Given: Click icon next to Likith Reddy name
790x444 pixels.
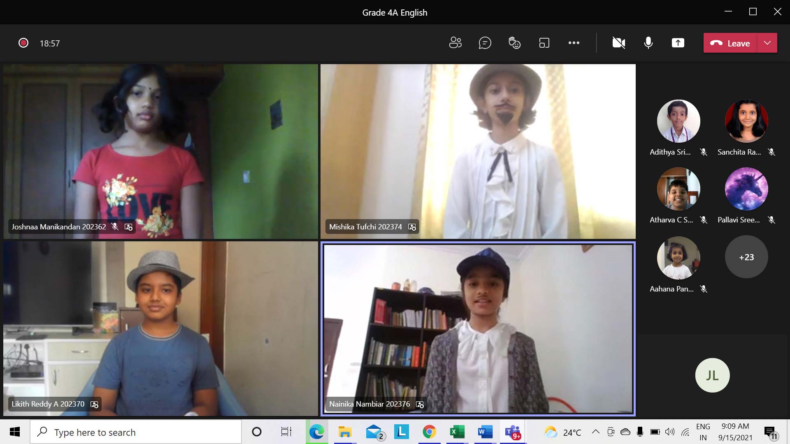Looking at the screenshot, I should coord(94,405).
